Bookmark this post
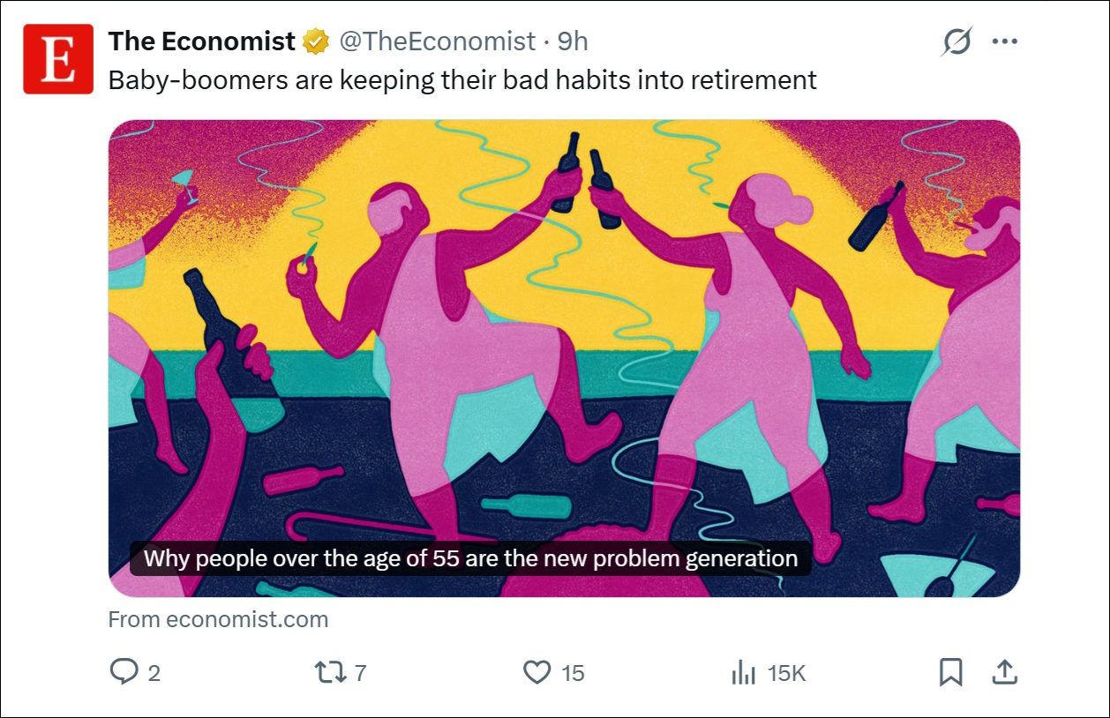 coord(950,673)
